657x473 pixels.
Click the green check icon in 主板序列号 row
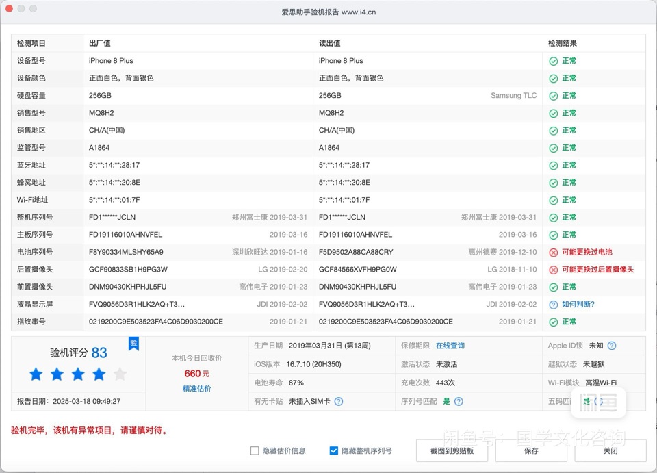(553, 235)
